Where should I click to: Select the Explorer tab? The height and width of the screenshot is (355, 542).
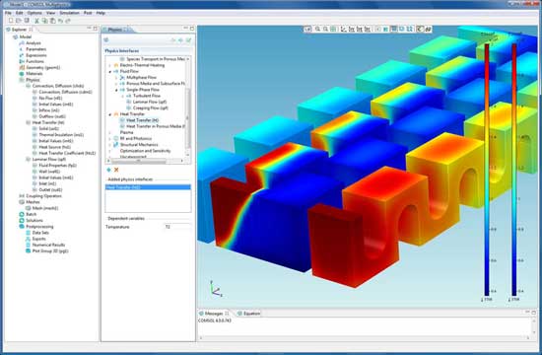(x=19, y=30)
